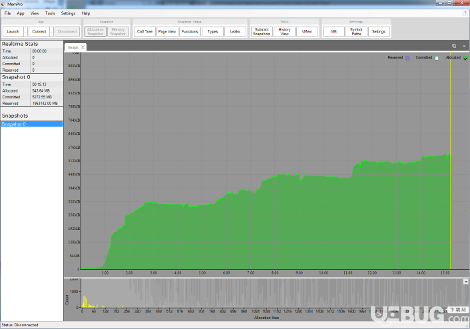Click the yellow histogram bar near size 0
Image resolution: width=470 pixels, height=329 pixels.
(x=85, y=302)
